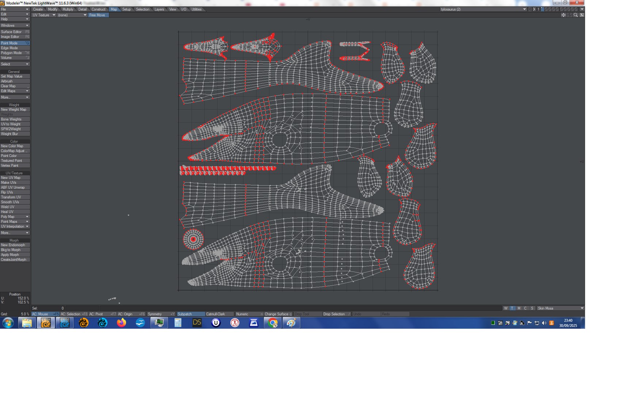Toggle Symmetry mode on
Screen dimensions: 631x394
(x=161, y=314)
